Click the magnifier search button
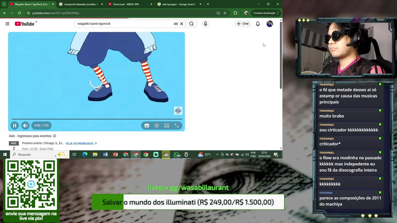This screenshot has width=397, height=223. [191, 24]
